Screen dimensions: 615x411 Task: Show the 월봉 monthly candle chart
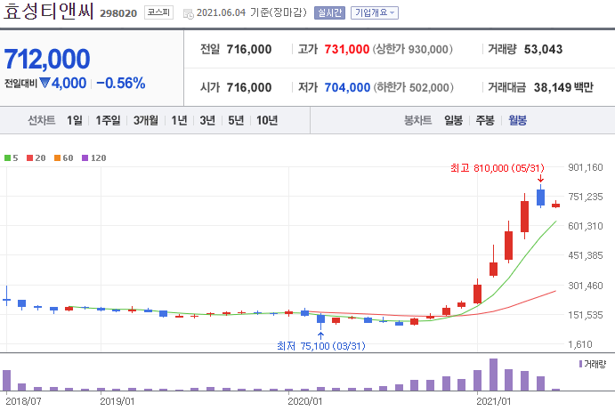[517, 120]
